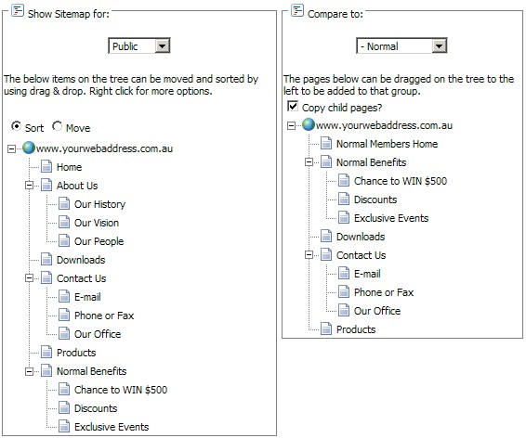526x438 pixels.
Task: Uncheck the Copy child pages checkbox
Action: (x=293, y=107)
